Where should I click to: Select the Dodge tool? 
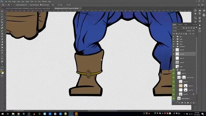[x=2, y=47]
